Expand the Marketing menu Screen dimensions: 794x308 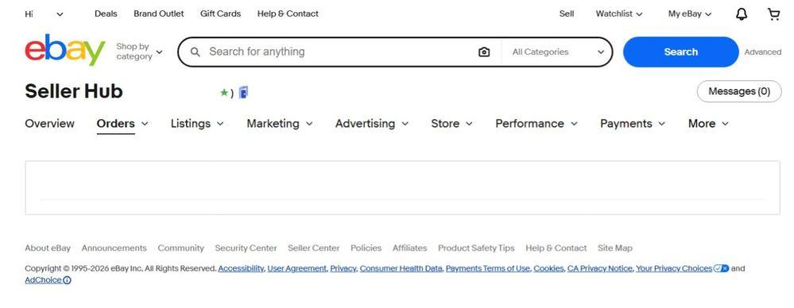tap(280, 124)
